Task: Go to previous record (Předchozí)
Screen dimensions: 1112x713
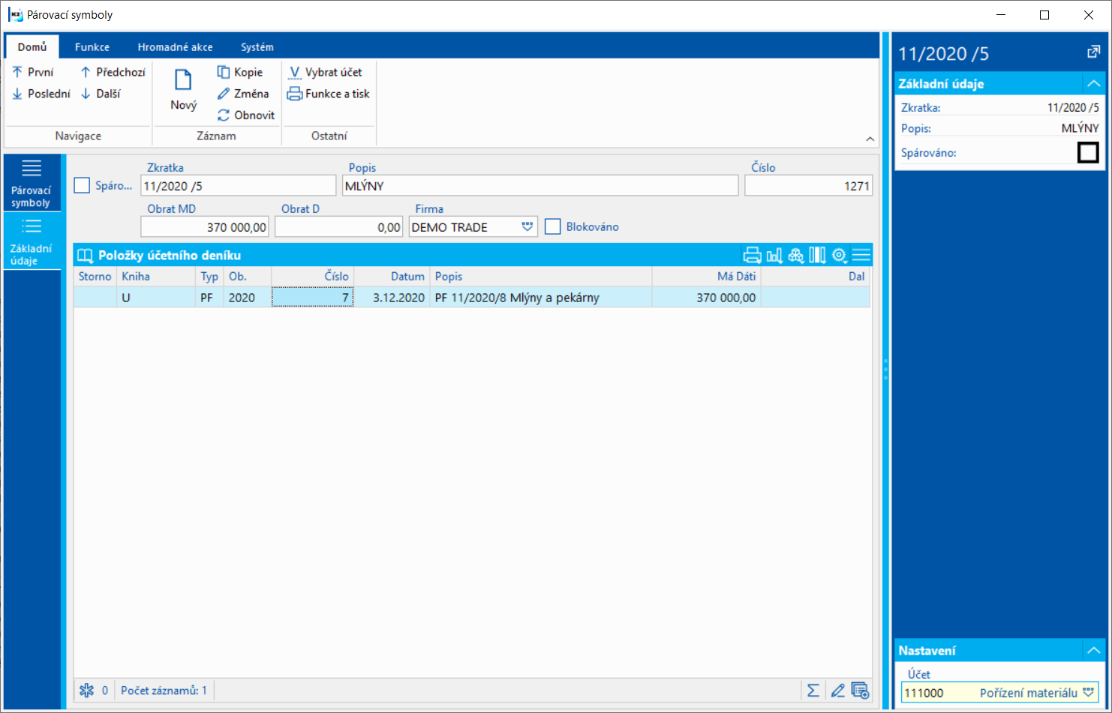Action: [x=113, y=72]
